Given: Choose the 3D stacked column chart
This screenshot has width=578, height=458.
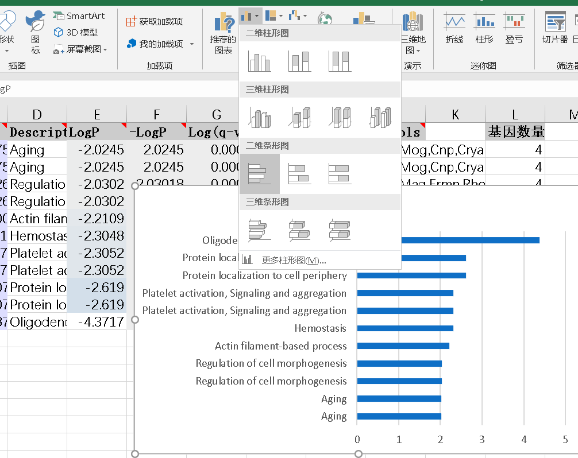Looking at the screenshot, I should [x=300, y=118].
